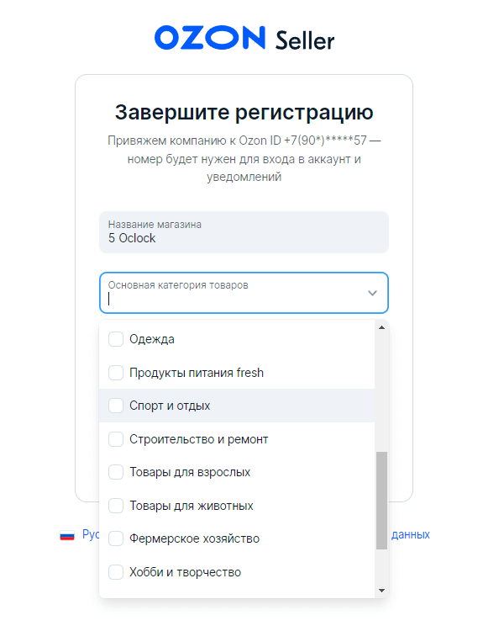Viewport: 483px width, 626px height.
Task: Check the Товары для животных box
Action: click(116, 506)
